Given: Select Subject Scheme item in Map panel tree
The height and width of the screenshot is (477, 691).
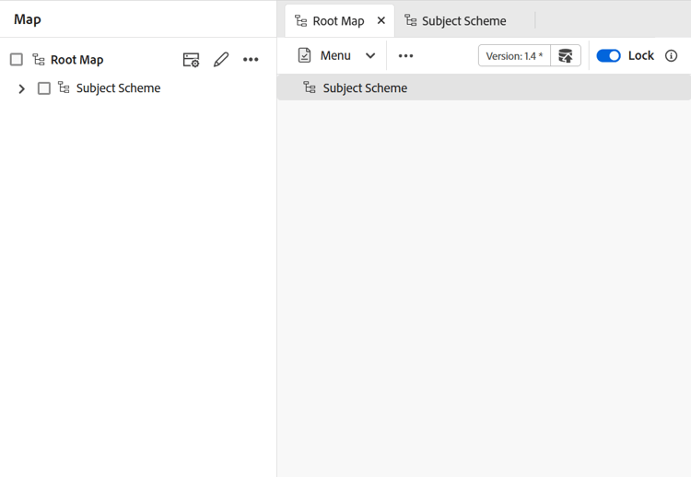Looking at the screenshot, I should pyautogui.click(x=118, y=88).
